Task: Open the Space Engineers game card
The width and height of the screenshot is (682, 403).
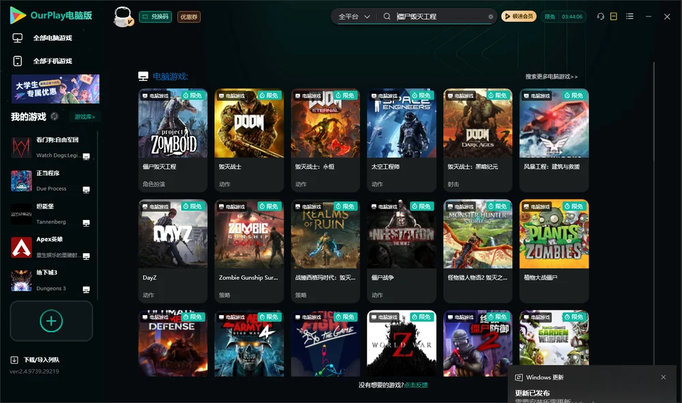Action: 402,140
